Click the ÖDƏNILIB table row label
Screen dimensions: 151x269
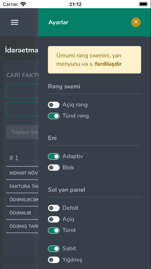click(x=20, y=213)
